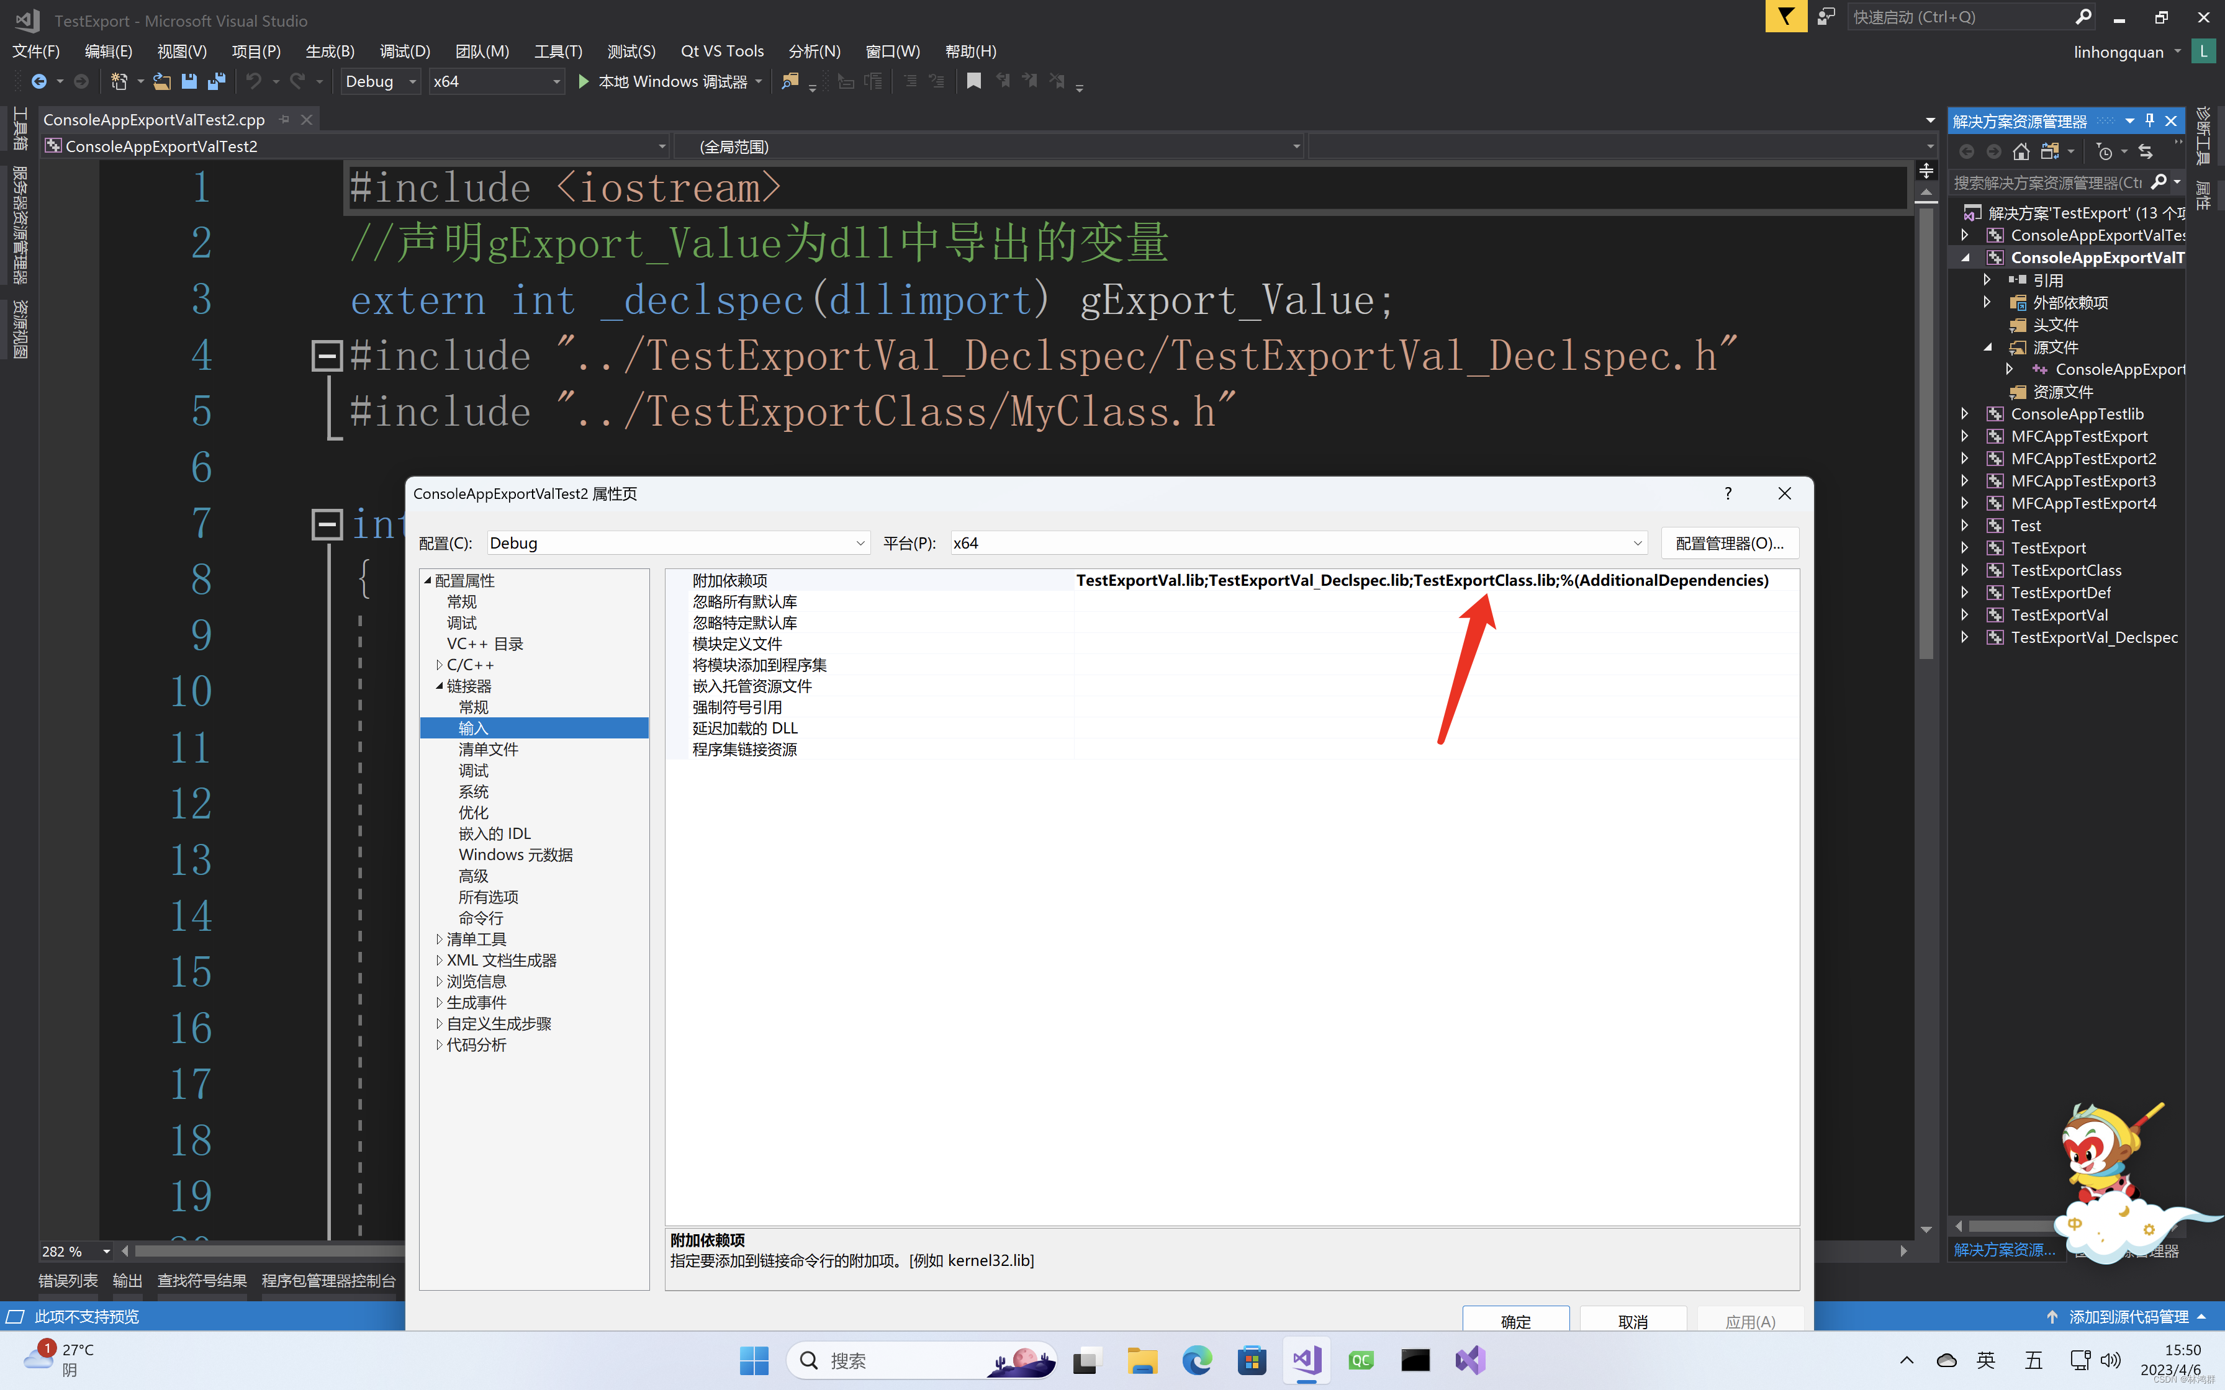
Task: Select the MFCAppTestExport3 project
Action: pos(2082,481)
